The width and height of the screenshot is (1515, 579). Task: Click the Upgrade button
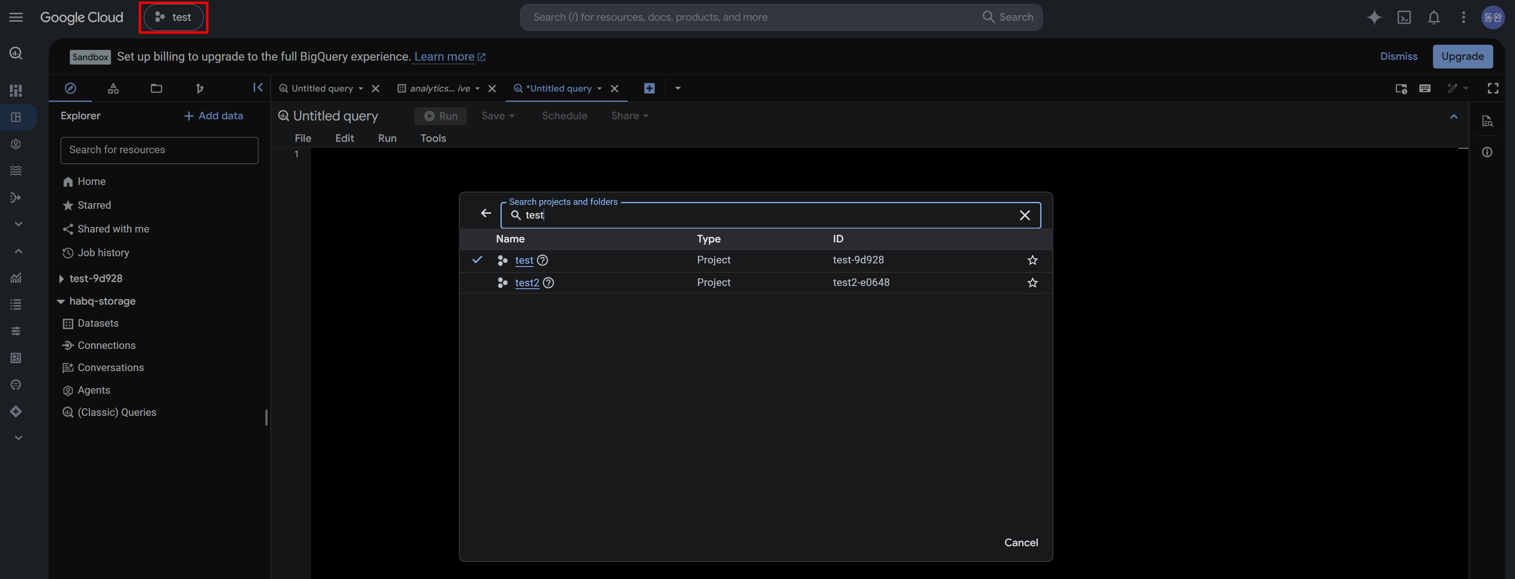(x=1462, y=56)
